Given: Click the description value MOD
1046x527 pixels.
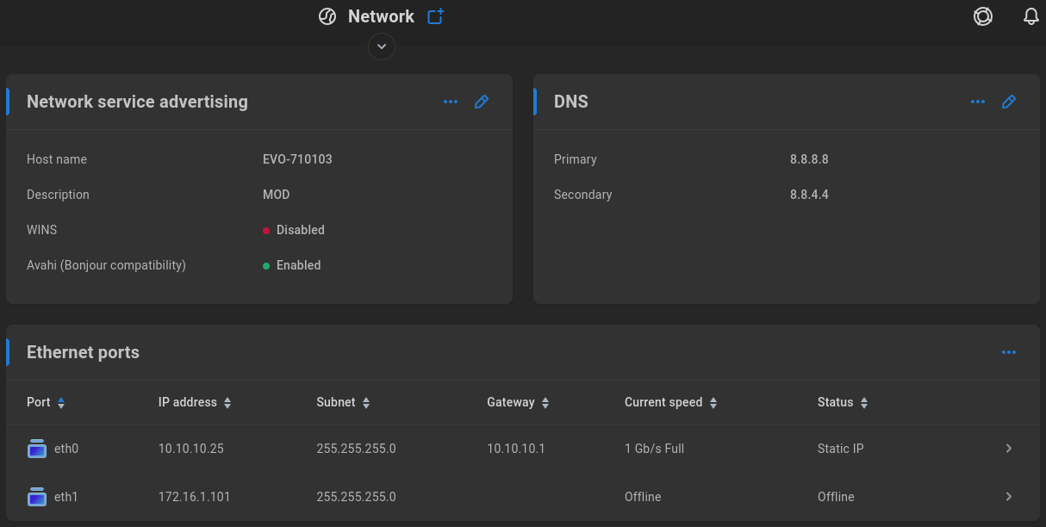Looking at the screenshot, I should click(277, 195).
